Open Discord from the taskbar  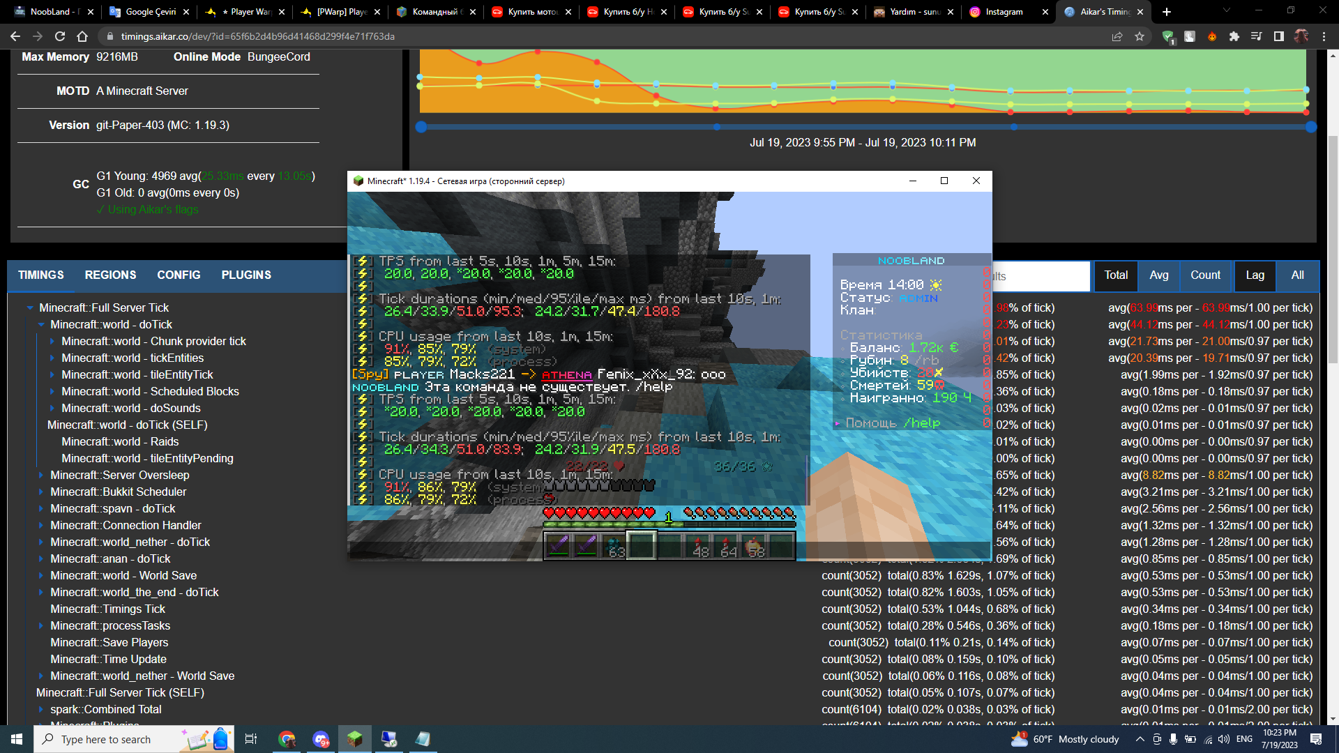321,739
